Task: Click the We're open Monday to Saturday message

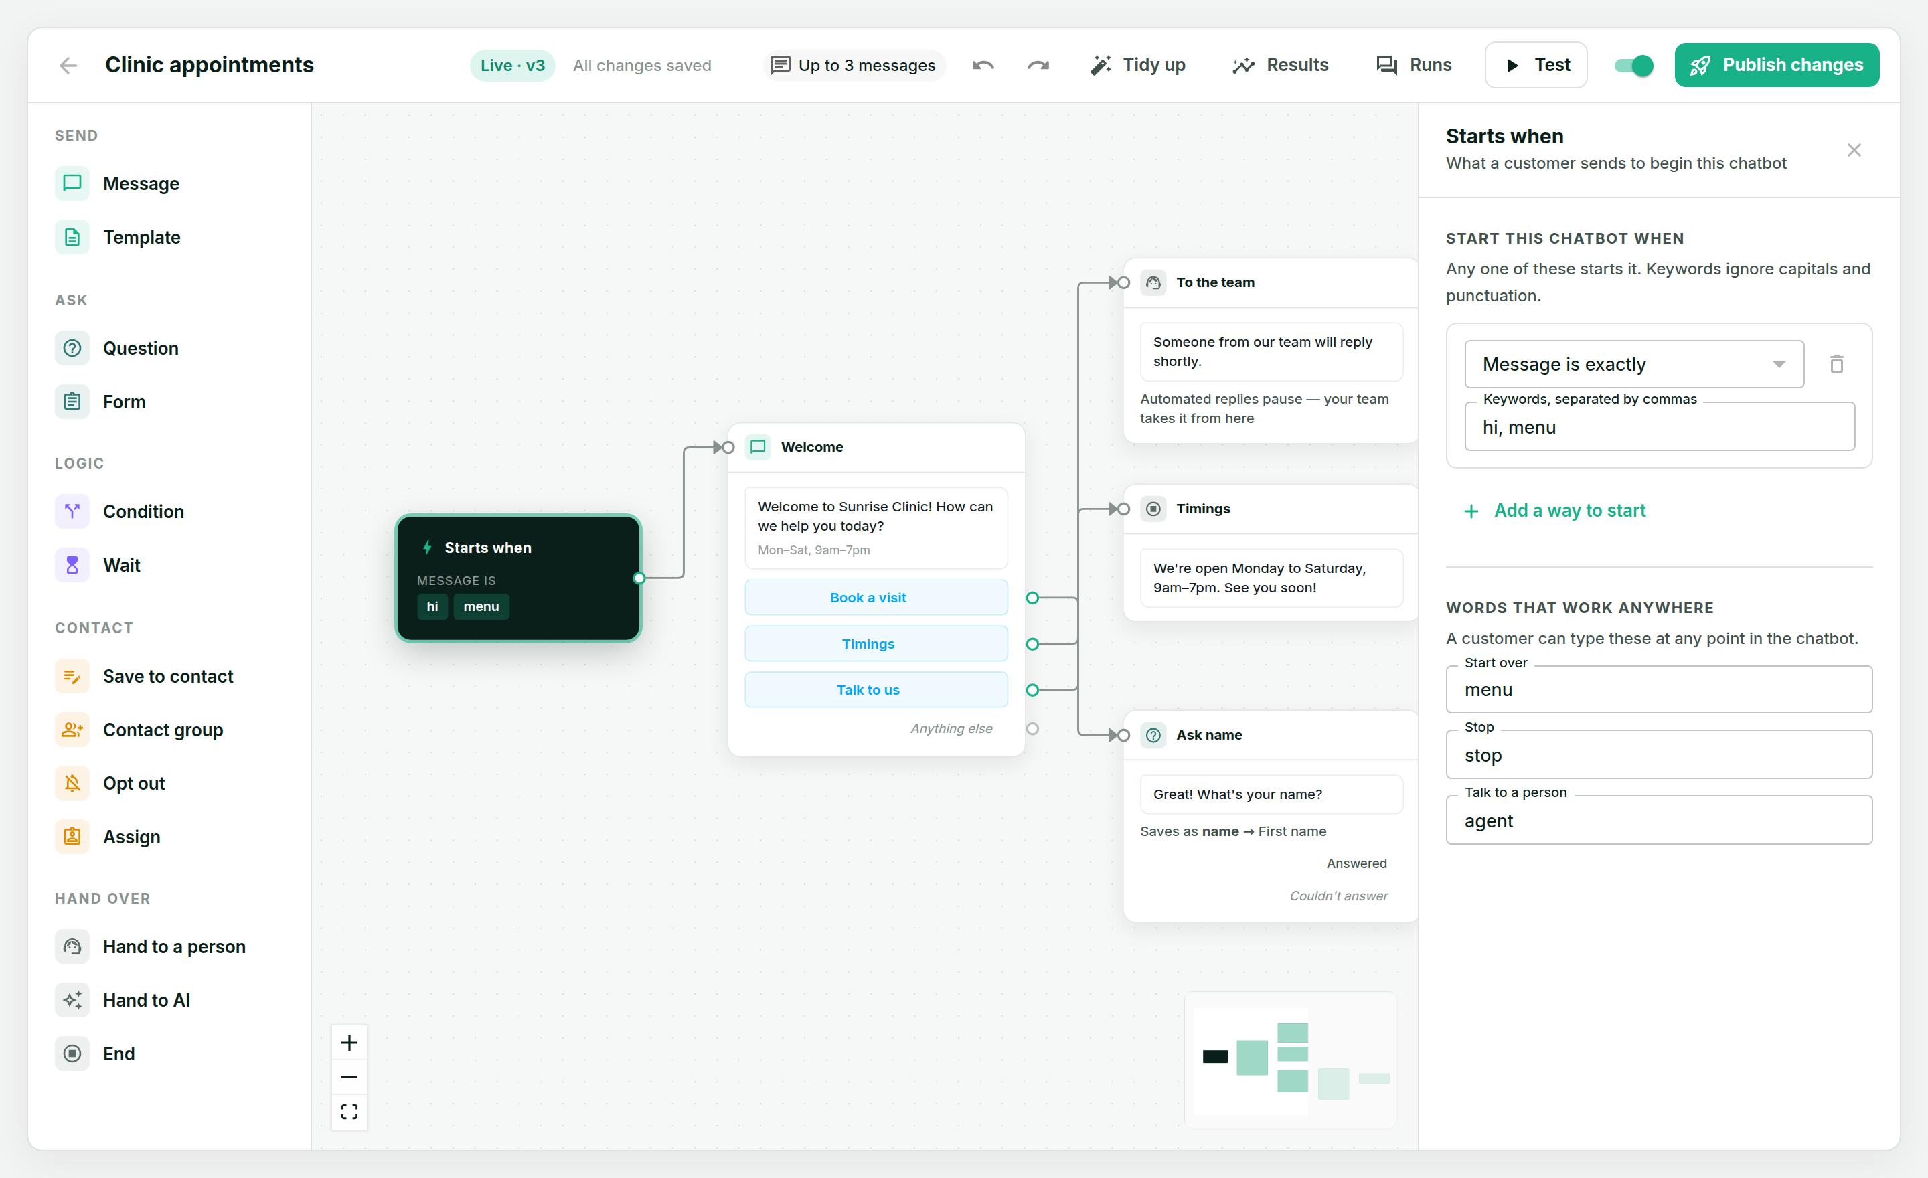Action: (x=1271, y=577)
